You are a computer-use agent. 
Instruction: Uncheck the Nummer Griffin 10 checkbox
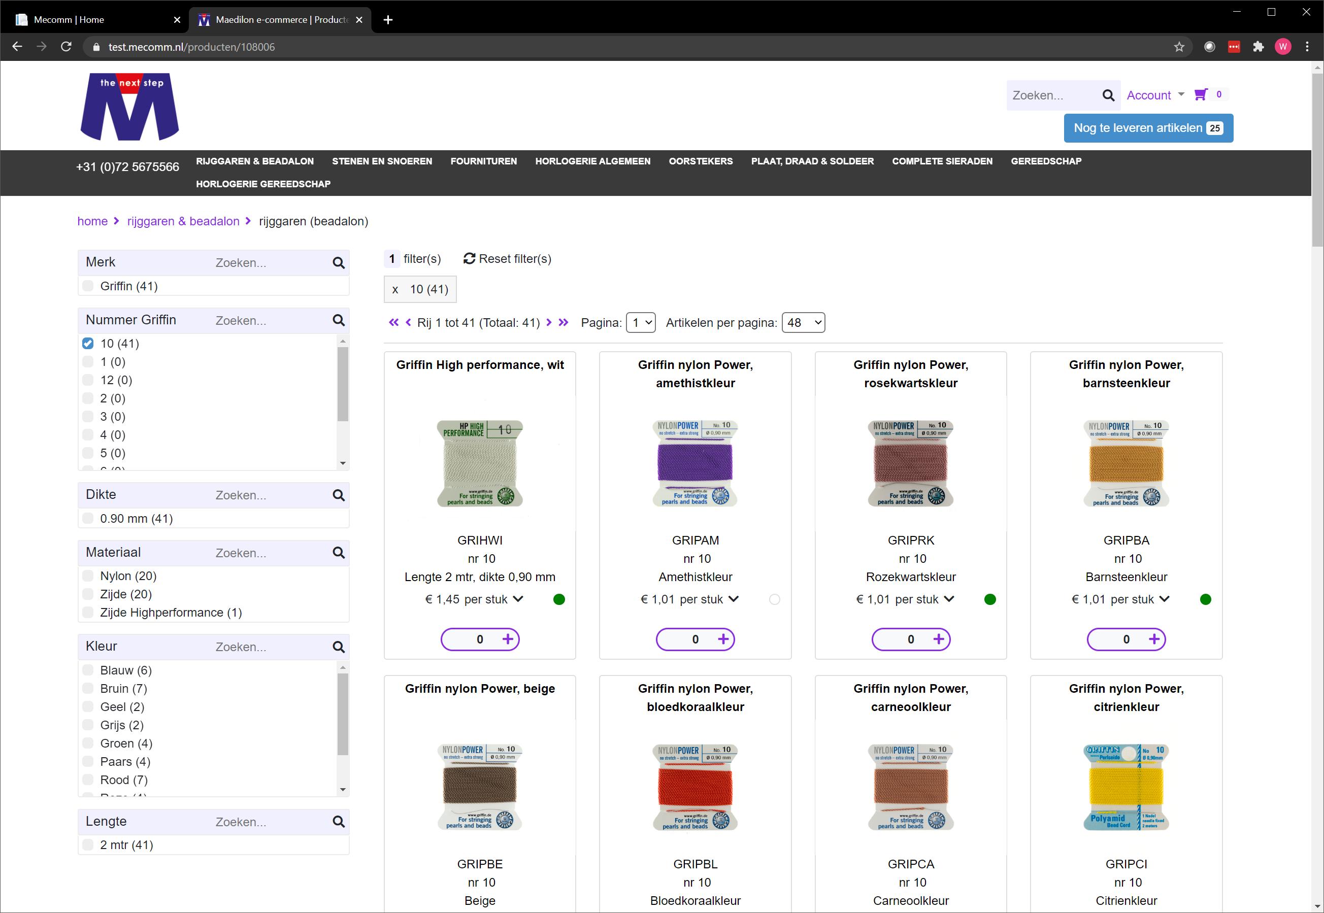coord(88,343)
